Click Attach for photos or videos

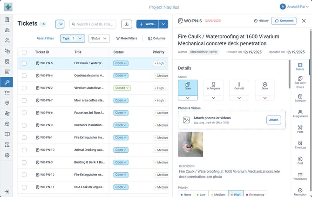274,120
